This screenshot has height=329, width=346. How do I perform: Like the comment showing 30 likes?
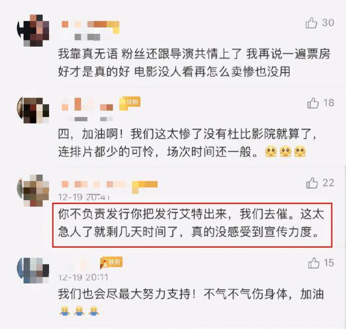pyautogui.click(x=311, y=23)
